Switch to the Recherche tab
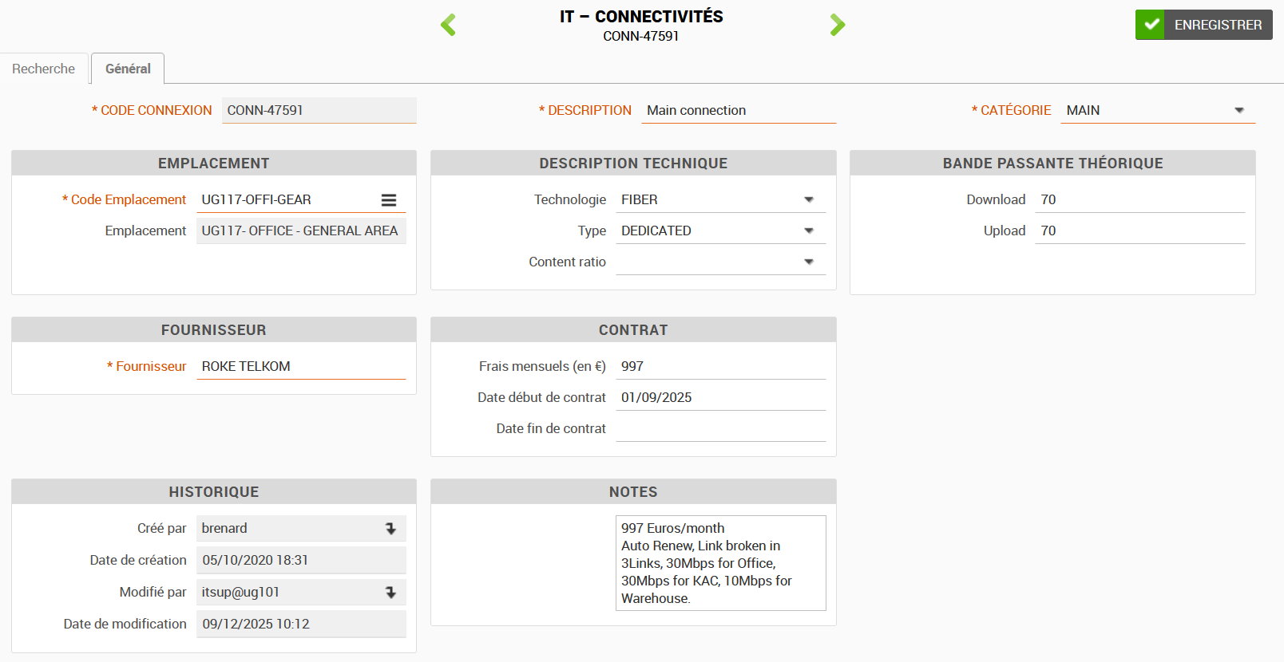 point(44,69)
